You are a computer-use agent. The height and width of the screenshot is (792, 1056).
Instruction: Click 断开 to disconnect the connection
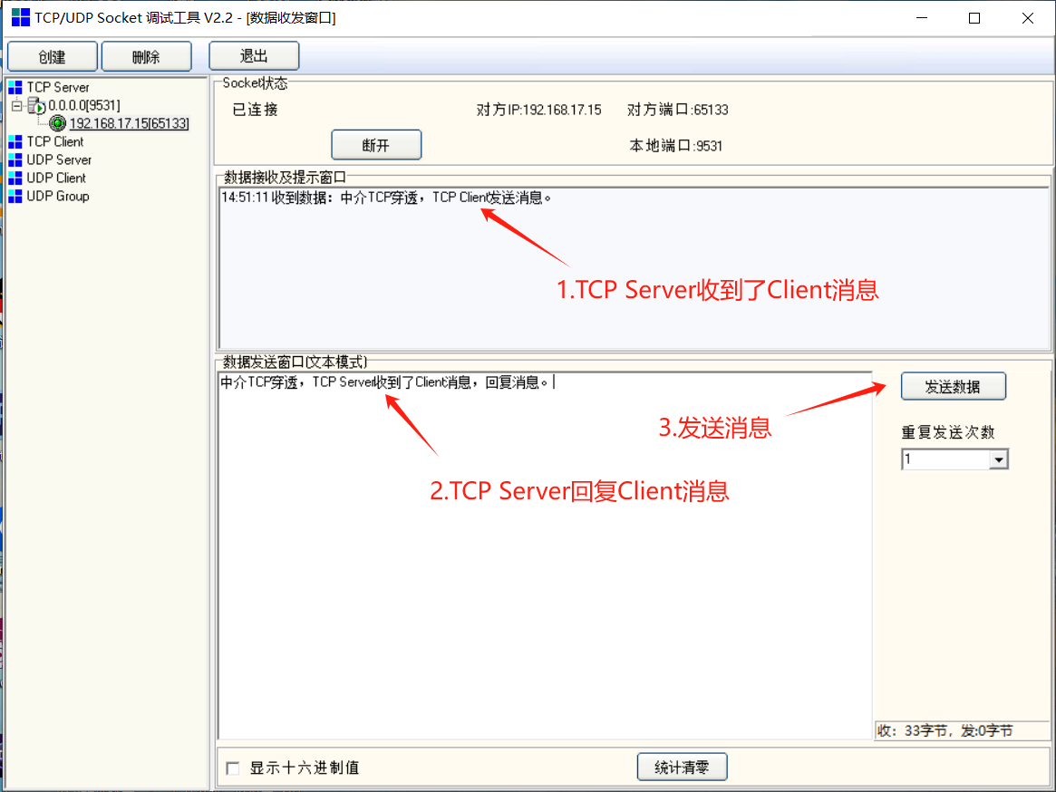[x=376, y=144]
